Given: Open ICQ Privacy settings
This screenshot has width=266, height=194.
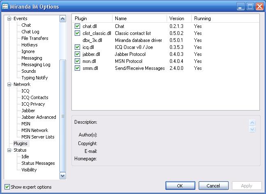Looking at the screenshot, I should (x=33, y=104).
